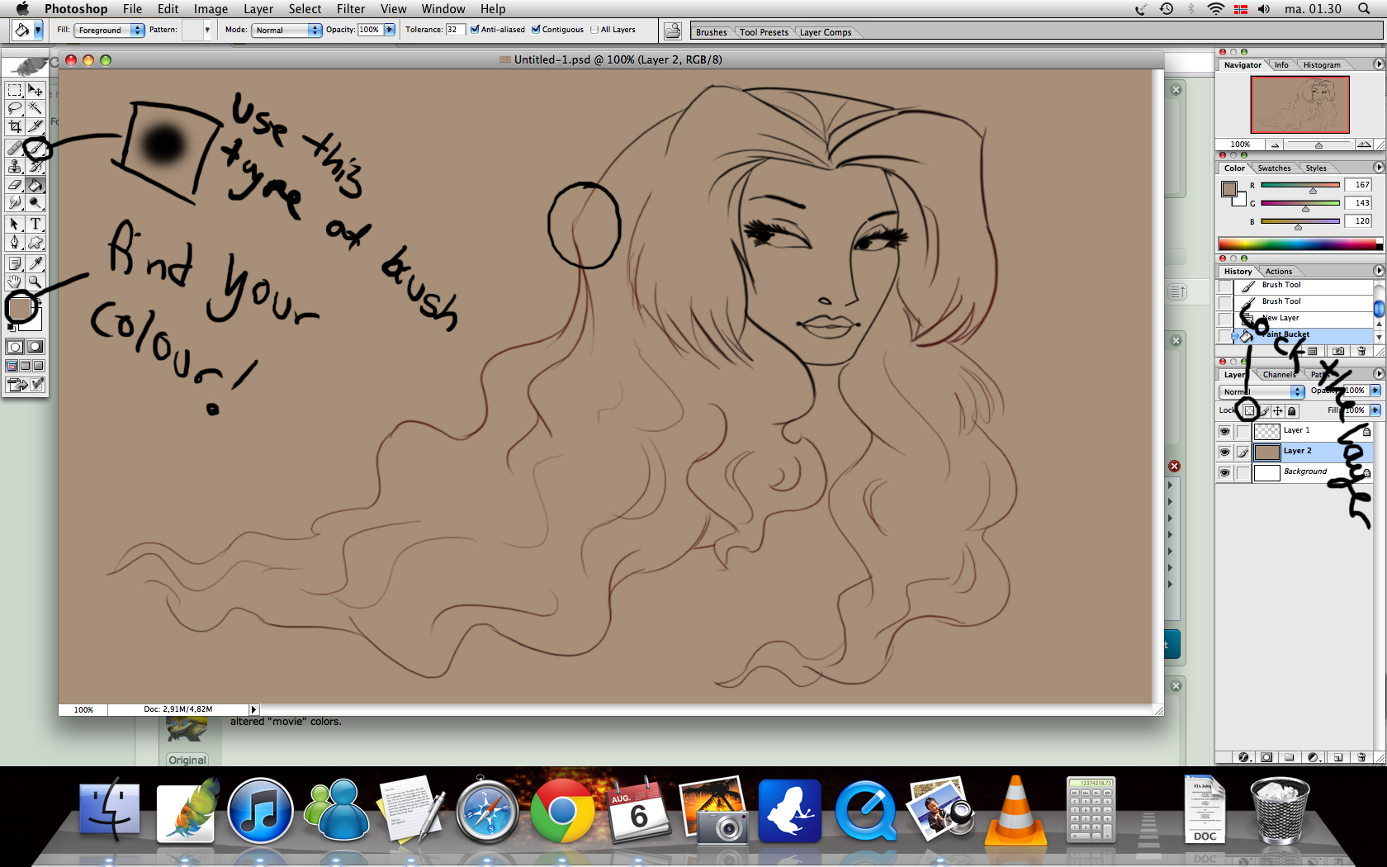Toggle lock transparent pixels

click(x=1249, y=410)
